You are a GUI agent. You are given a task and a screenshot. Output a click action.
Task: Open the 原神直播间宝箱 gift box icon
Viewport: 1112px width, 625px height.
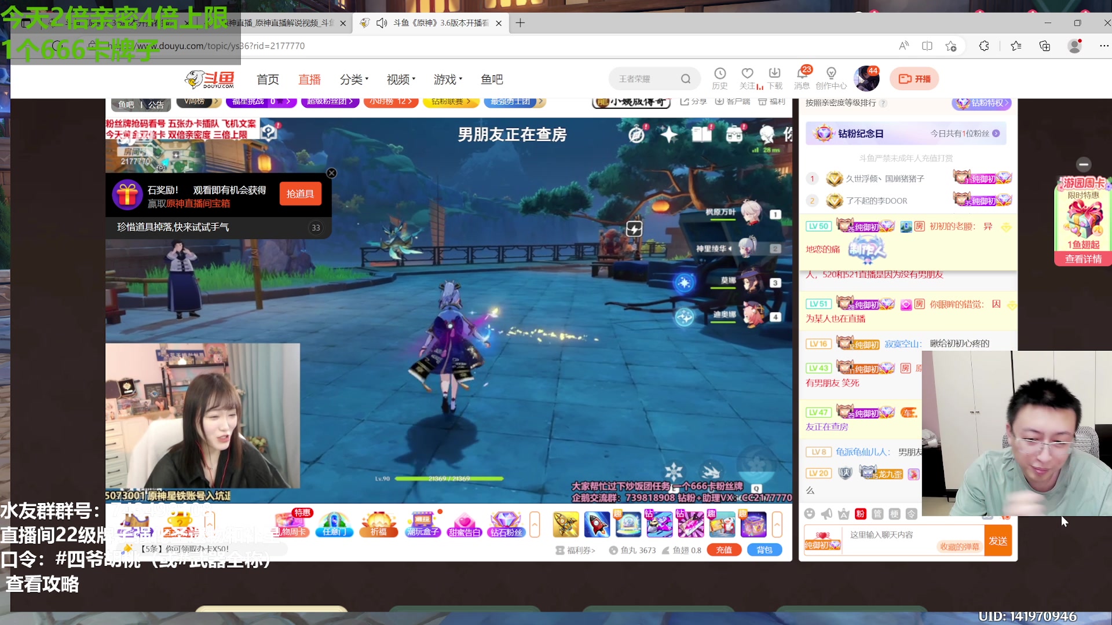coord(127,195)
